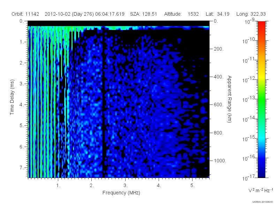This screenshot has height=209, width=279.
Task: Click the 4. tick label on time delay axis
Action: click(22, 105)
